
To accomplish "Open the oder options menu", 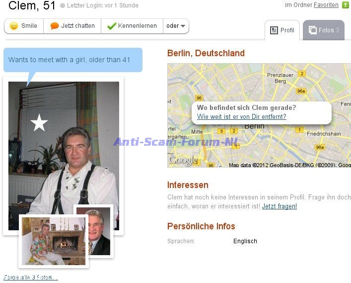I will pyautogui.click(x=176, y=26).
